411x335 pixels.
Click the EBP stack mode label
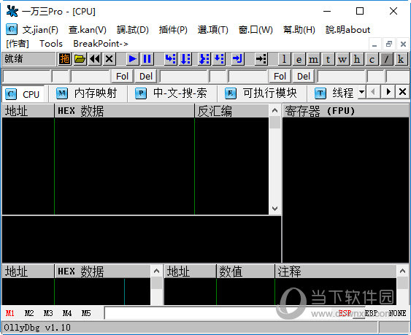[371, 313]
